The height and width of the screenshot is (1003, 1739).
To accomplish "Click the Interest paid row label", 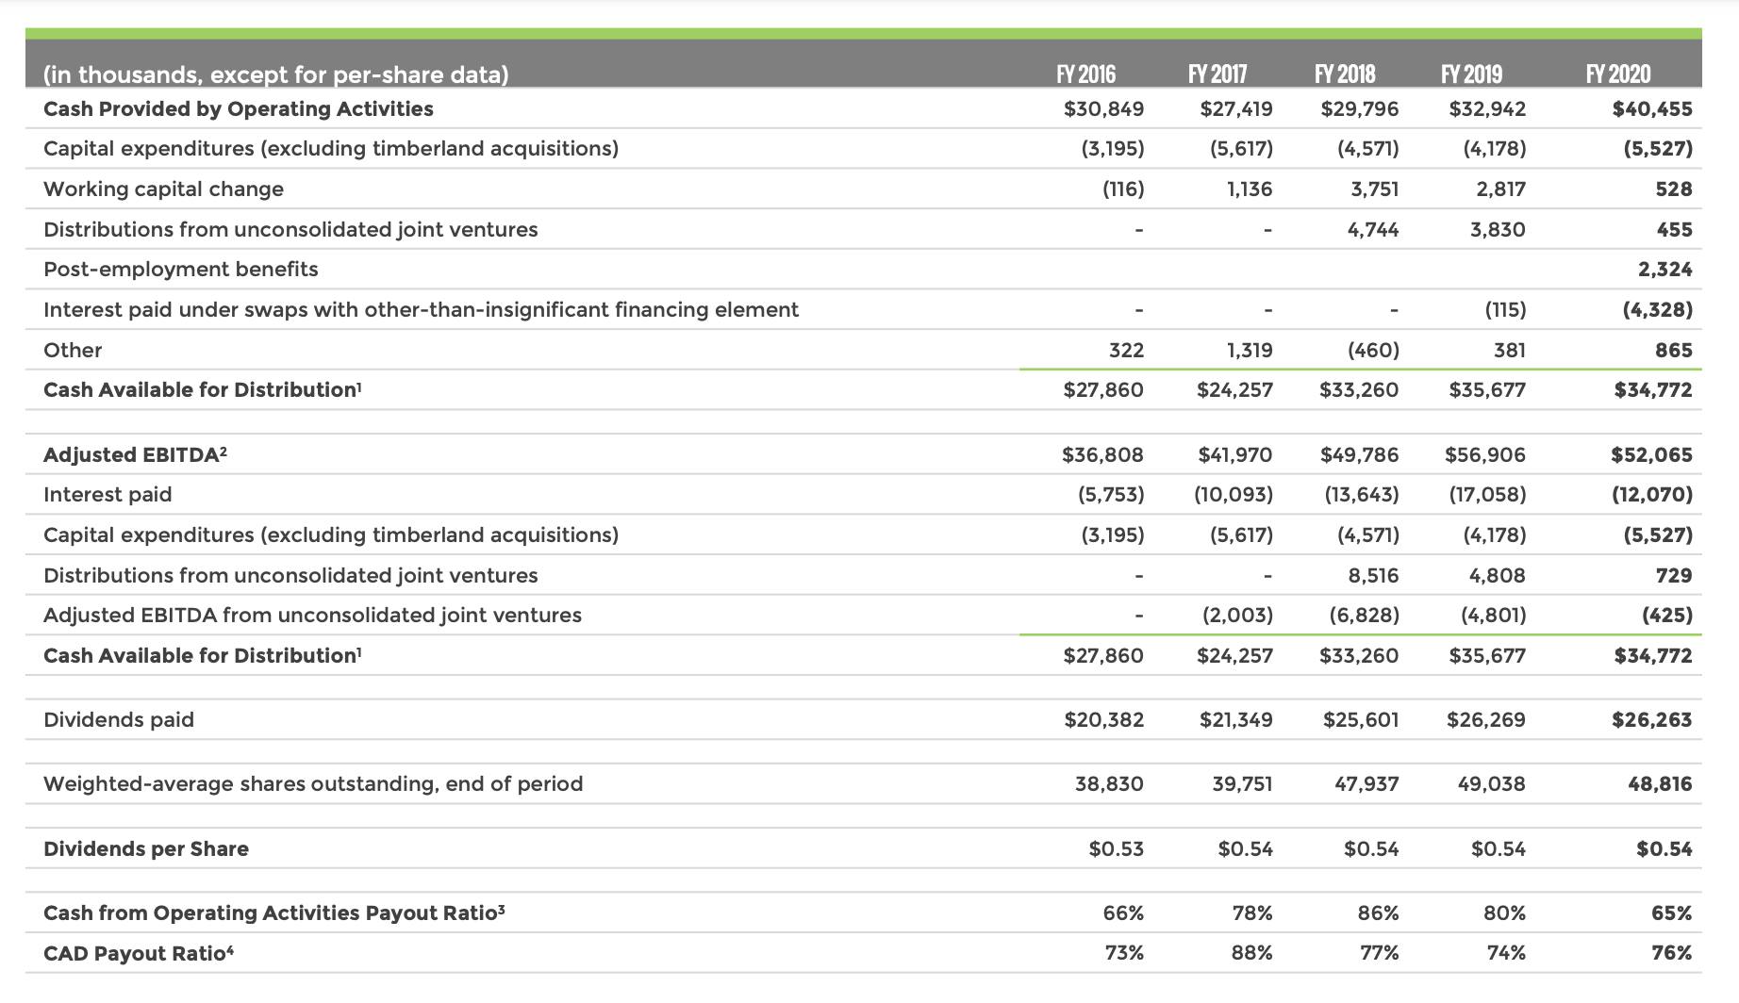I will (108, 494).
